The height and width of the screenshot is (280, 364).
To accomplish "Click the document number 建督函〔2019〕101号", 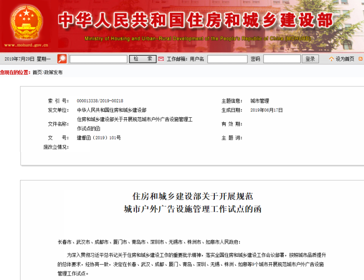I will pyautogui.click(x=99, y=138).
